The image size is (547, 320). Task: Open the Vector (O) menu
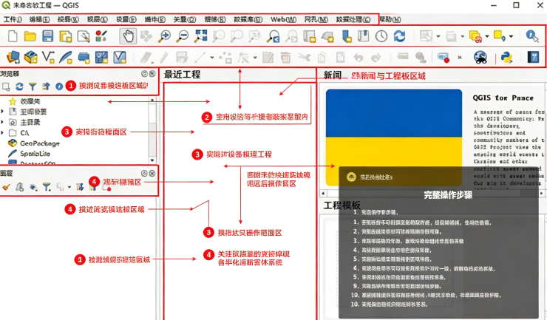[185, 19]
